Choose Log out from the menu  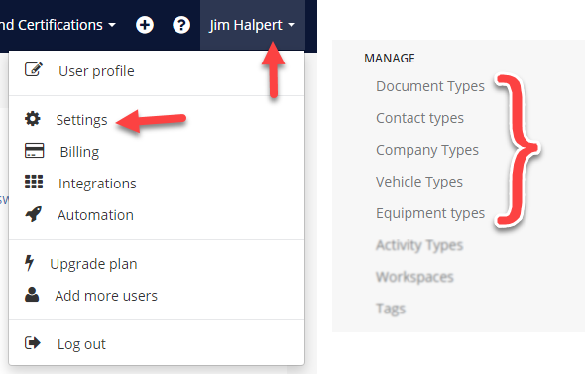point(157,344)
